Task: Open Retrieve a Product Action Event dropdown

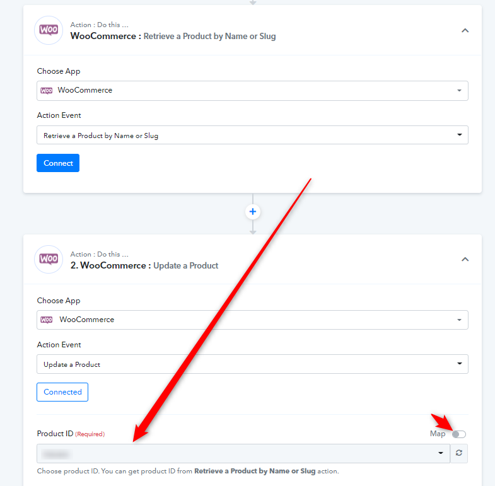Action: click(x=252, y=135)
